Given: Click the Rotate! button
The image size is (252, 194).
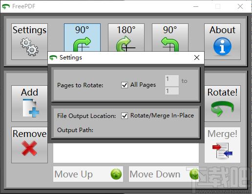Looking at the screenshot, I should [x=222, y=103].
